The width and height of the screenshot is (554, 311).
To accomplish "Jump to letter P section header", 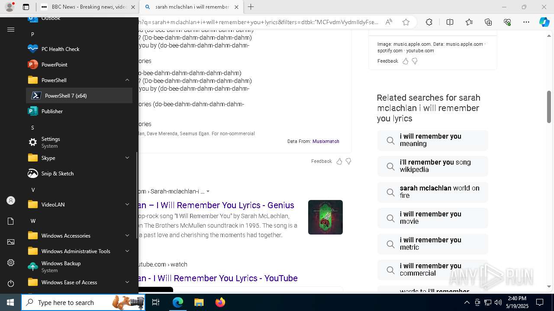I will [x=33, y=34].
